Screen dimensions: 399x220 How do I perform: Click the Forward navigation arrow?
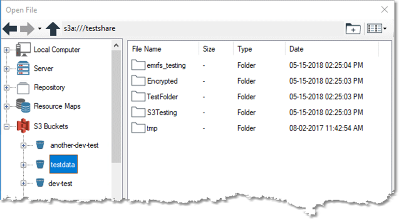click(27, 29)
